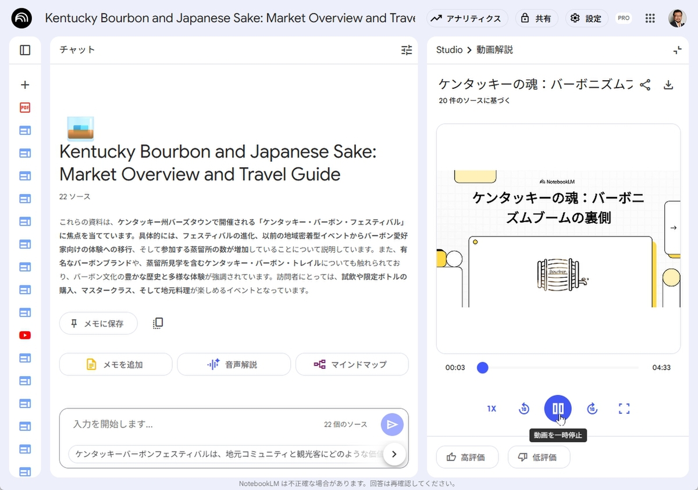This screenshot has width=698, height=490.
Task: Change playback speed from 1X
Action: pos(492,409)
